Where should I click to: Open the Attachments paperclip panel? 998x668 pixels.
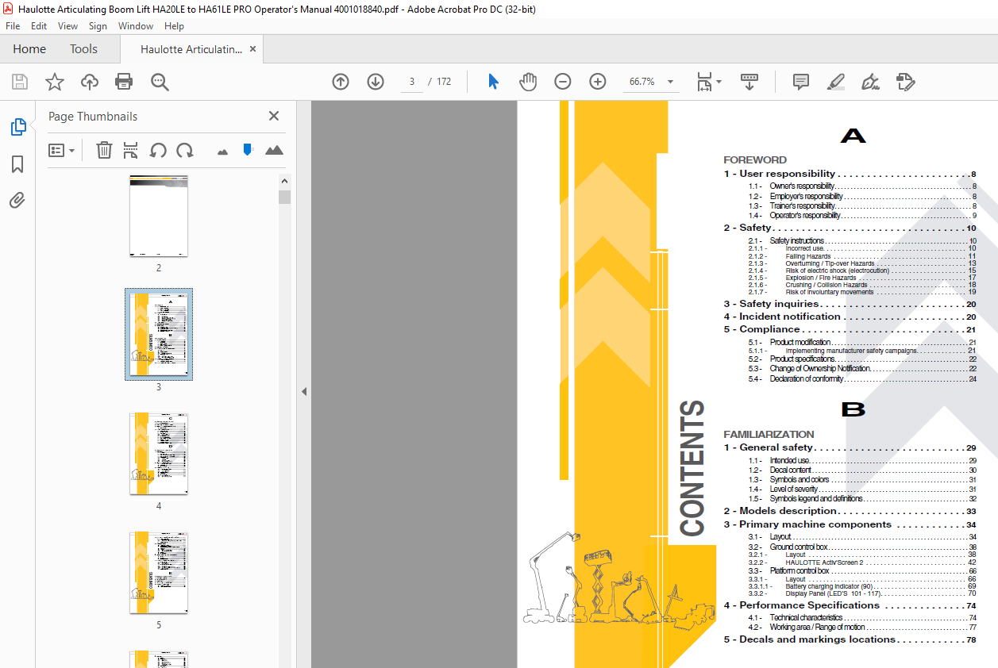[x=17, y=200]
